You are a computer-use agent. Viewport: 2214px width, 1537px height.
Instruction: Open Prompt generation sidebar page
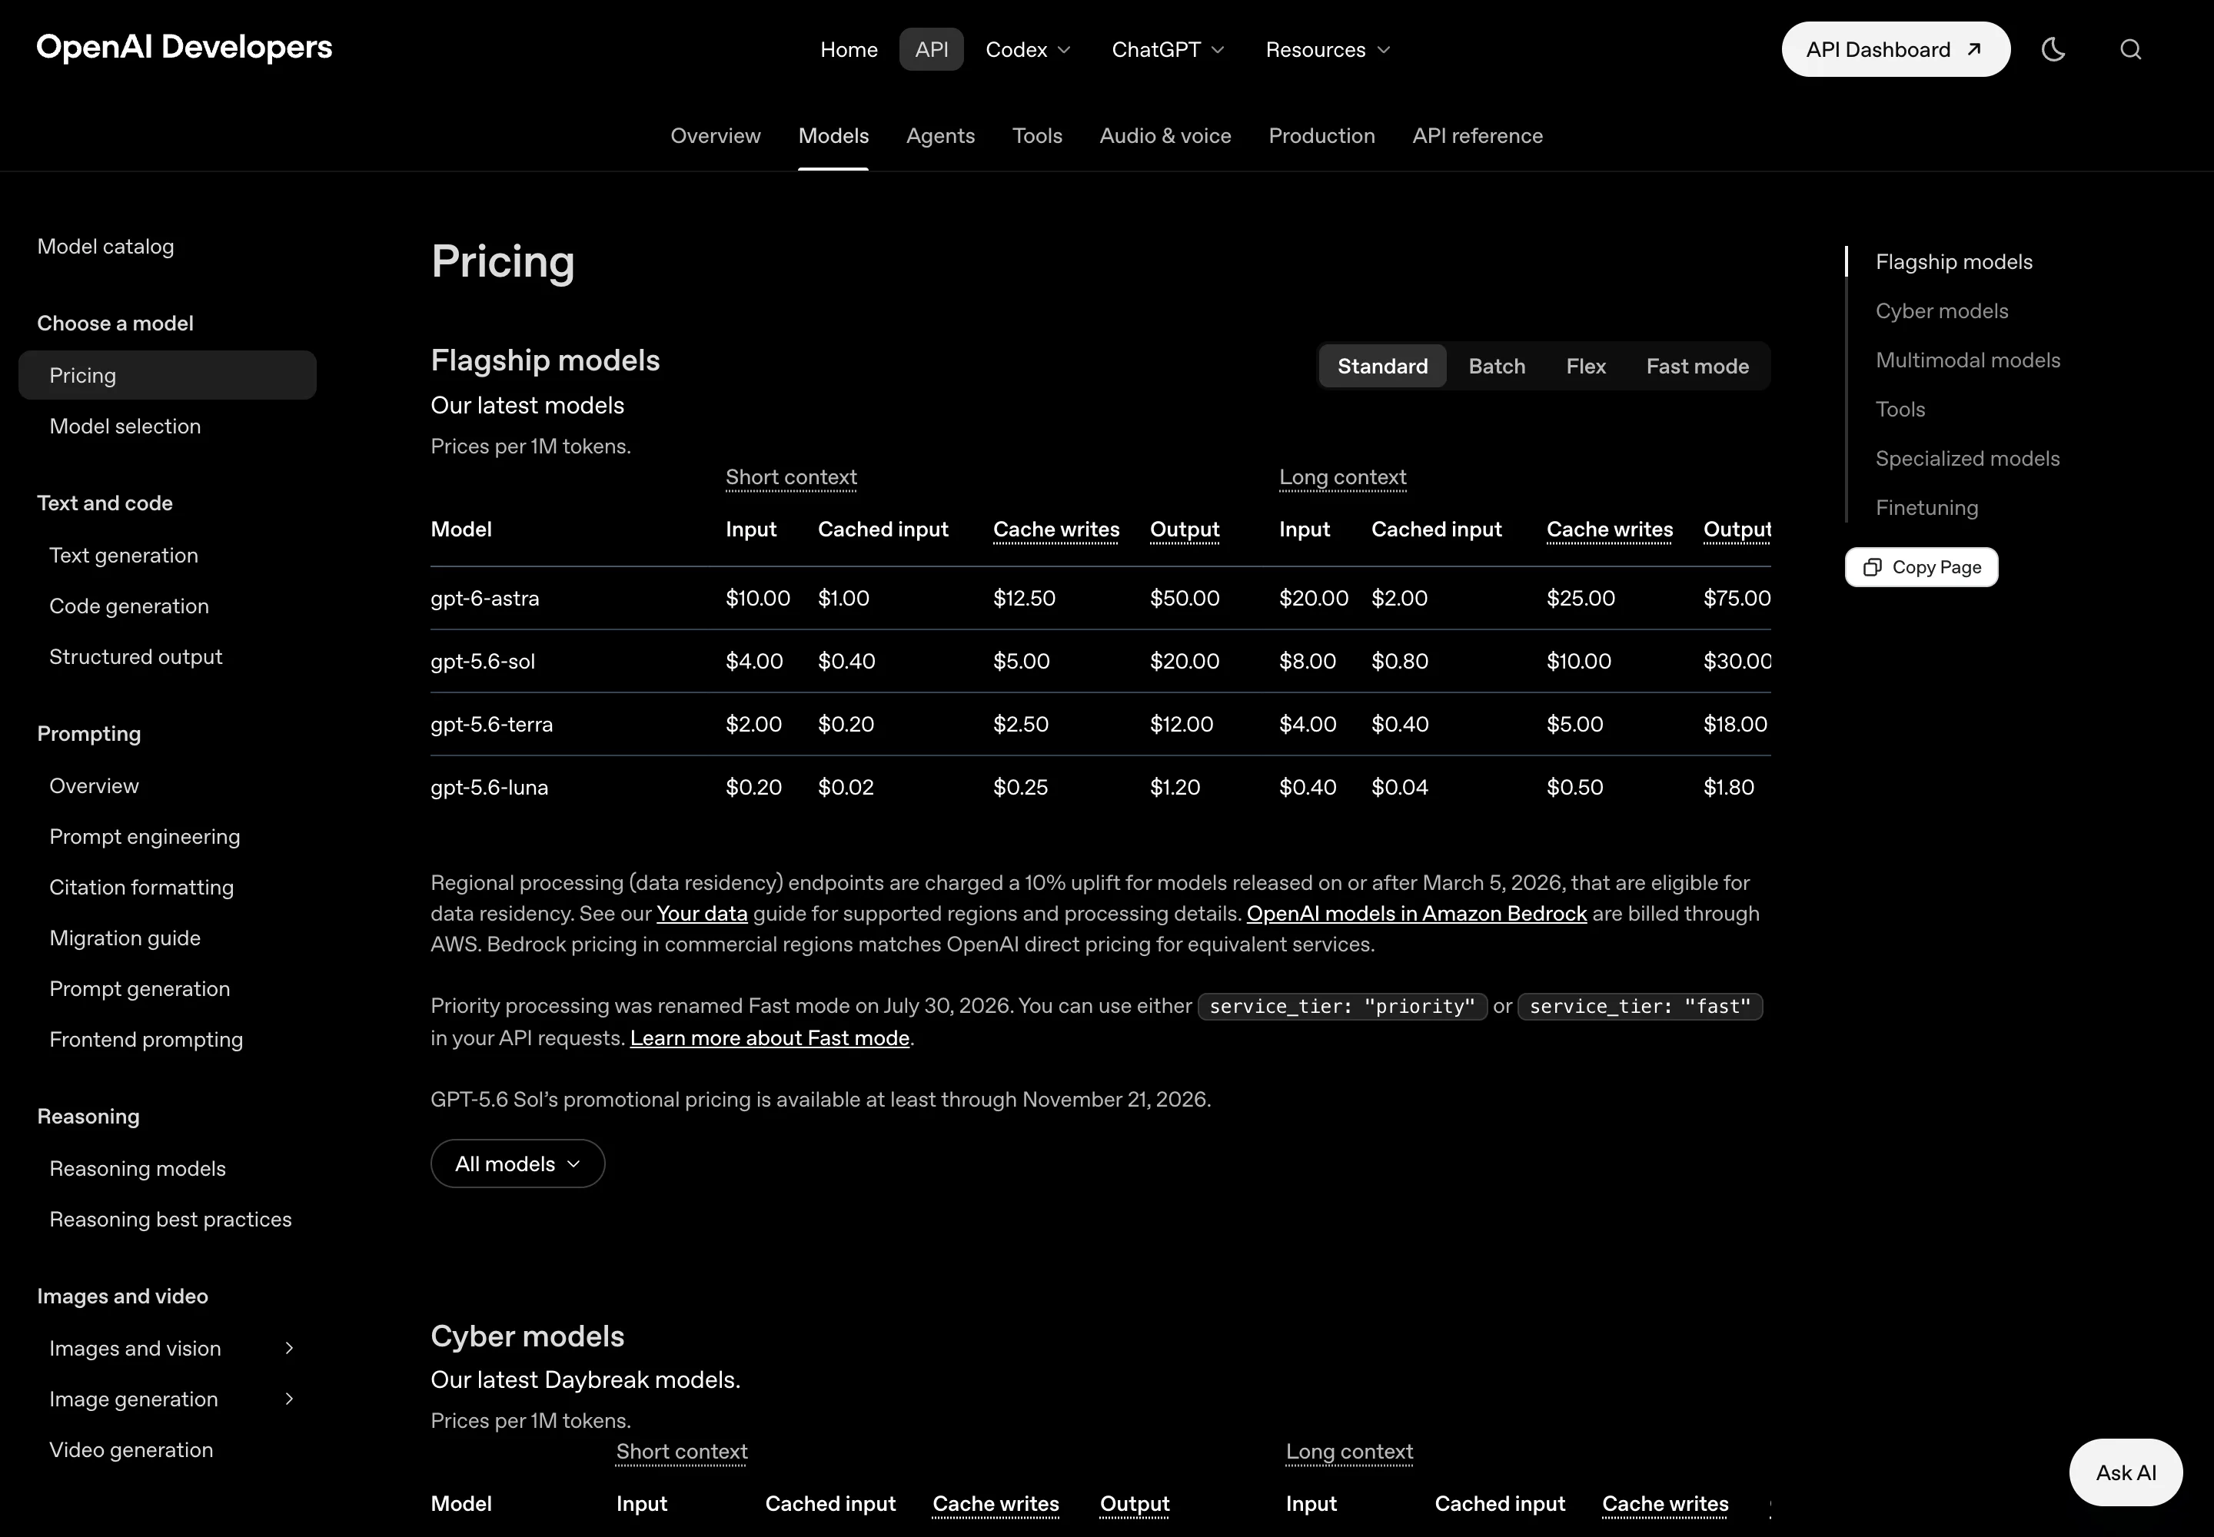[x=140, y=989]
